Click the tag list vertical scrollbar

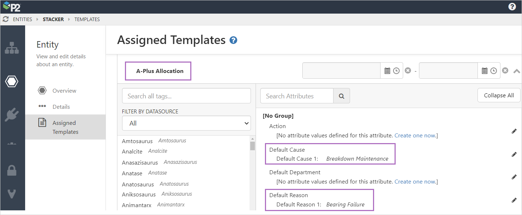click(x=252, y=172)
